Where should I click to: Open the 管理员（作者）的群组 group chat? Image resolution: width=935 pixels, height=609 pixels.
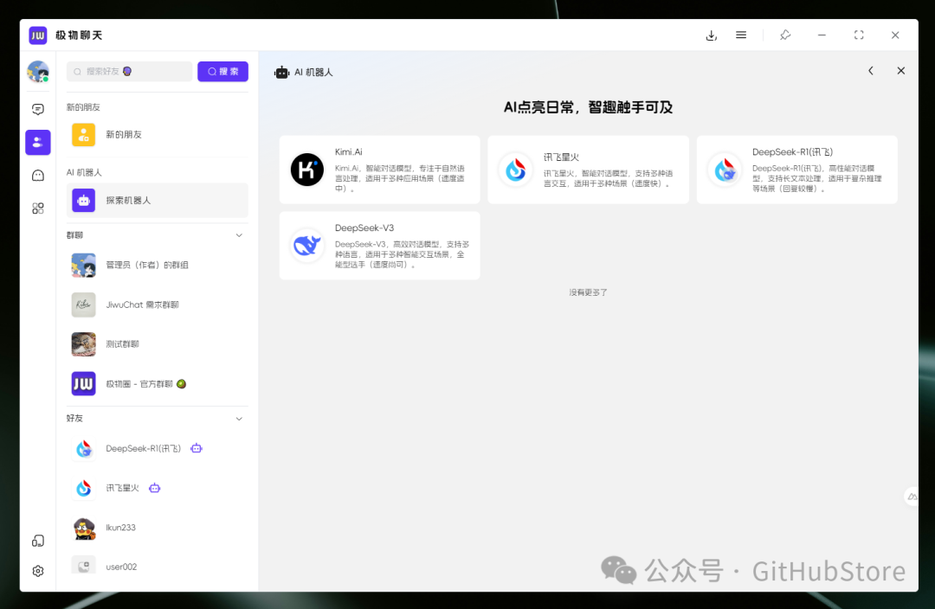158,266
